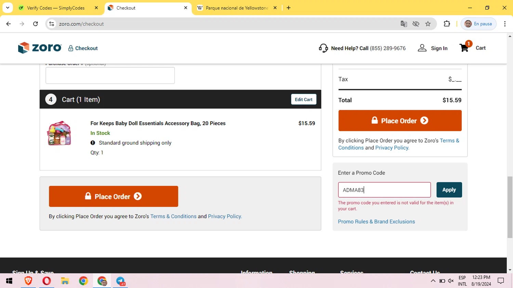
Task: Open Opera browser from the taskbar
Action: (x=47, y=281)
